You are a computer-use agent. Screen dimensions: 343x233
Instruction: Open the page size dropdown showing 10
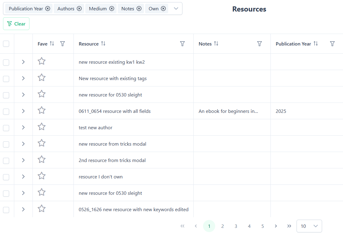309,226
